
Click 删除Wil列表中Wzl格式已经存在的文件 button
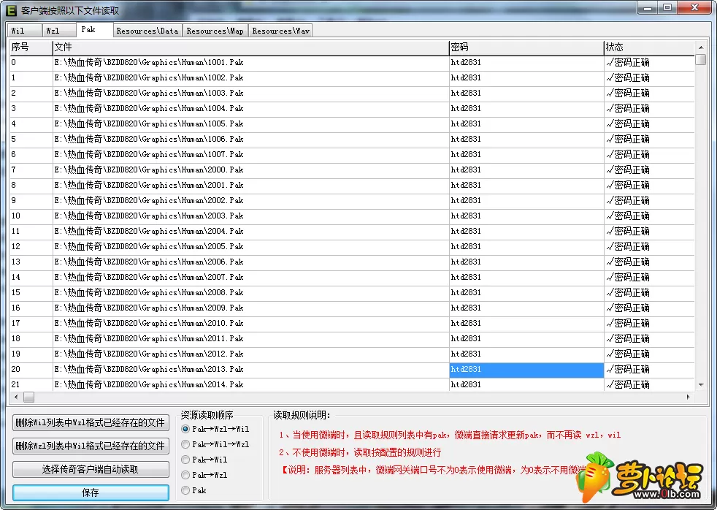pos(91,422)
